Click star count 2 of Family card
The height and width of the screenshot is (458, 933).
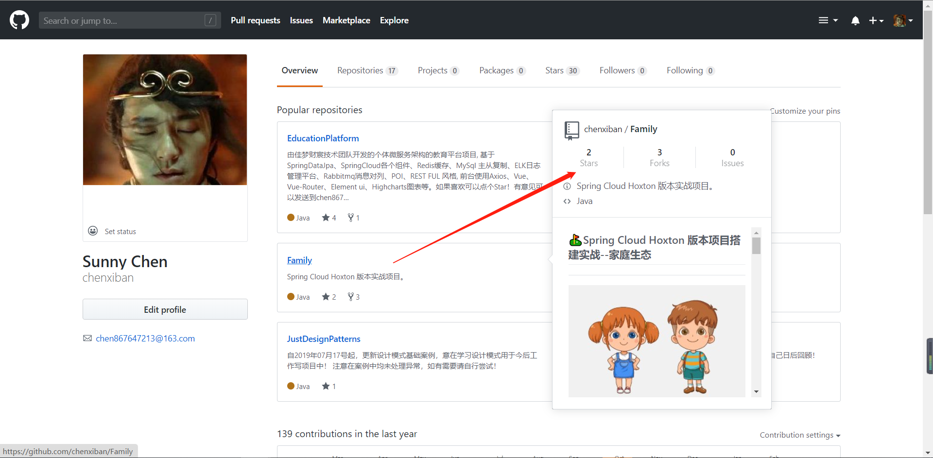pyautogui.click(x=329, y=297)
